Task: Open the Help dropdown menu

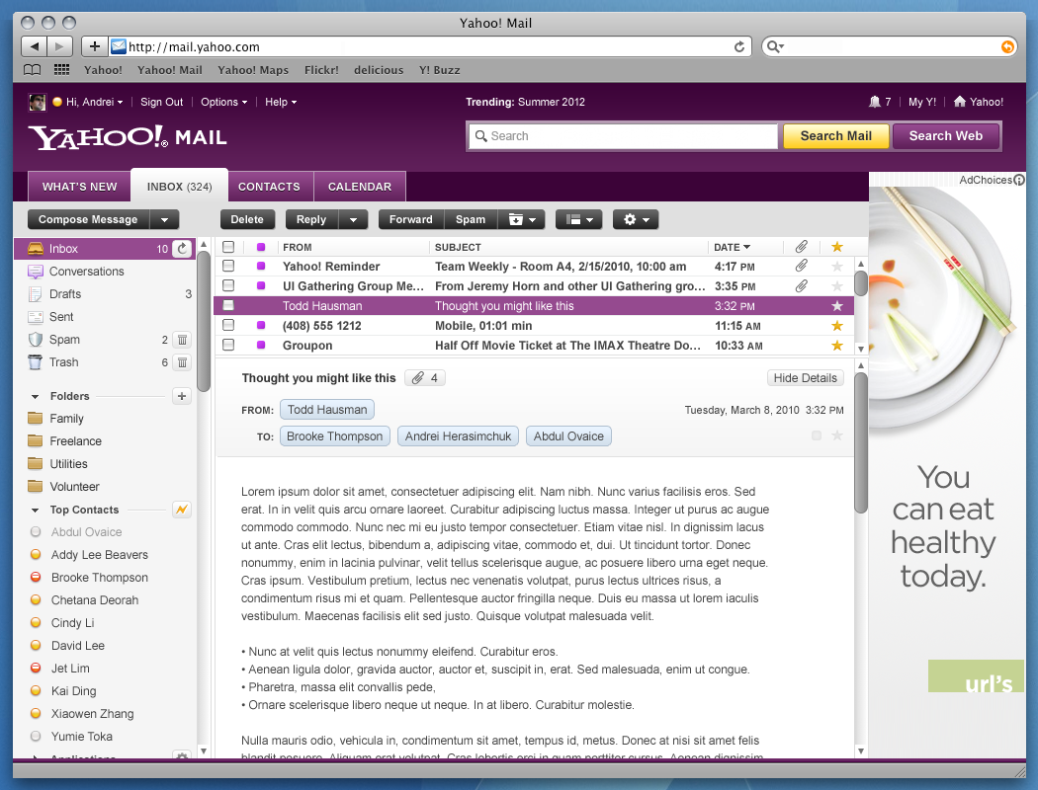Action: pyautogui.click(x=281, y=102)
